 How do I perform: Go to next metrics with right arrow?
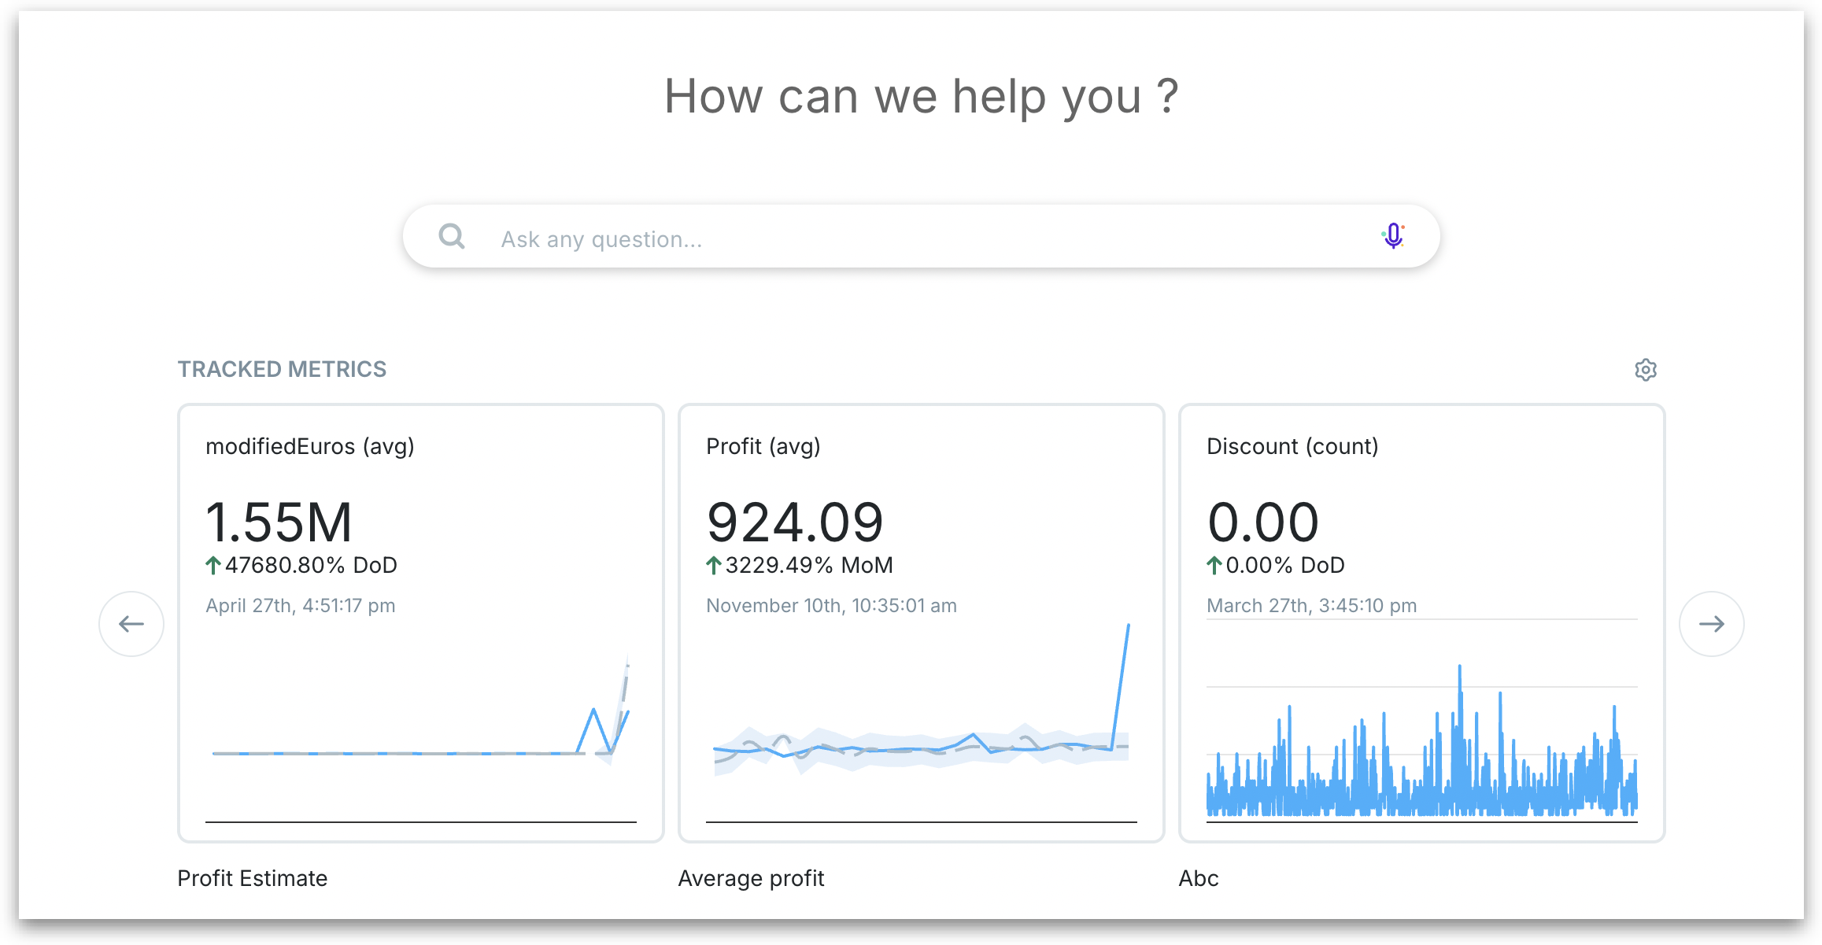point(1712,624)
